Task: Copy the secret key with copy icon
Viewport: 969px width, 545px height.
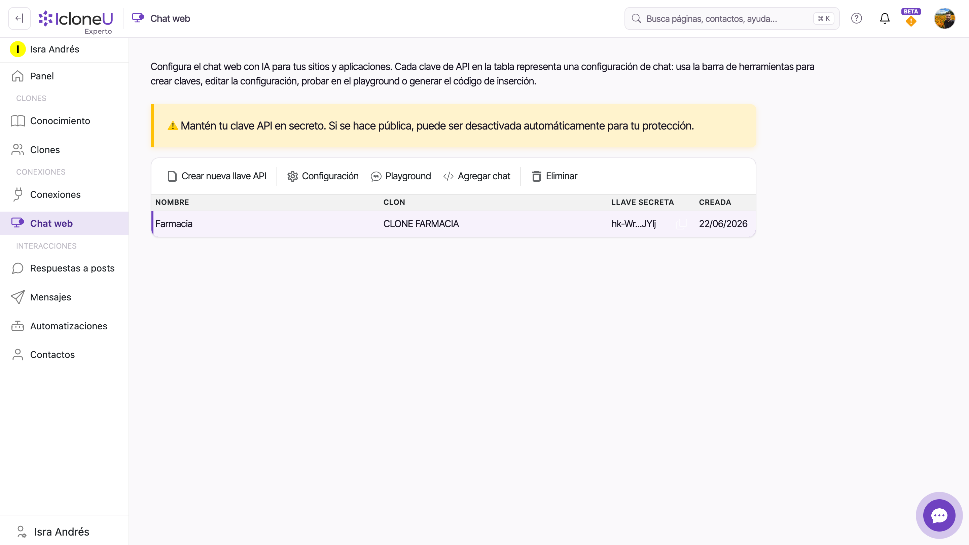Action: pyautogui.click(x=681, y=224)
